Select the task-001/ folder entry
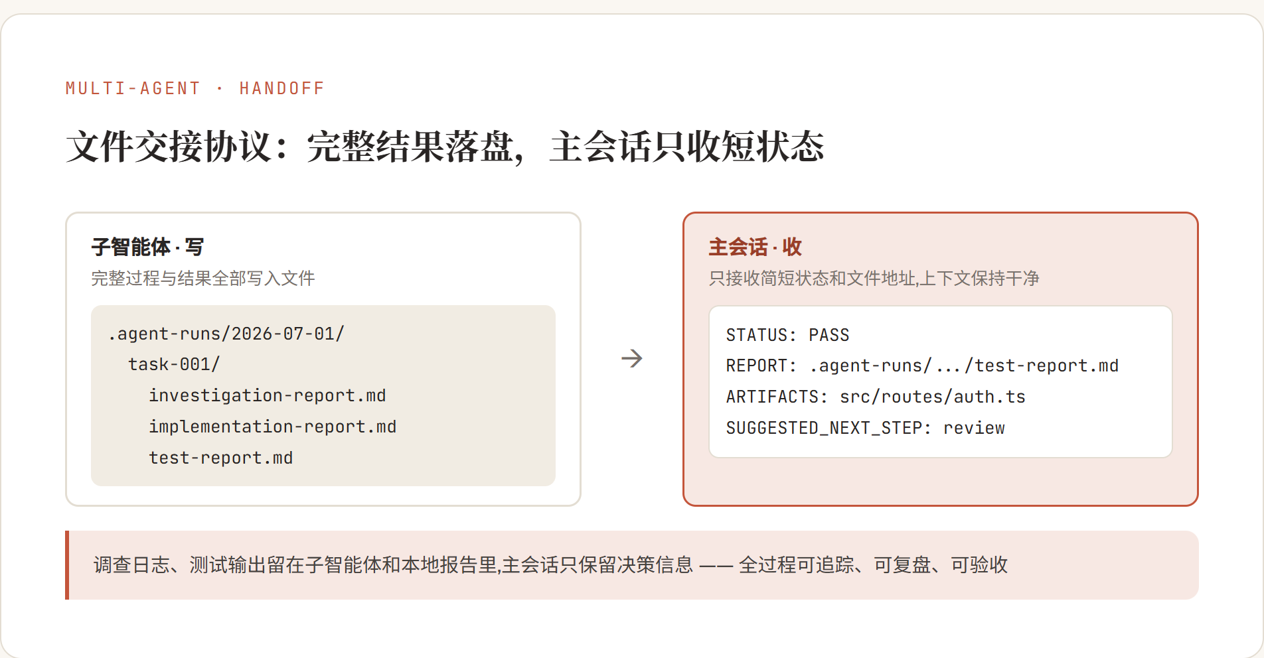 (x=174, y=365)
